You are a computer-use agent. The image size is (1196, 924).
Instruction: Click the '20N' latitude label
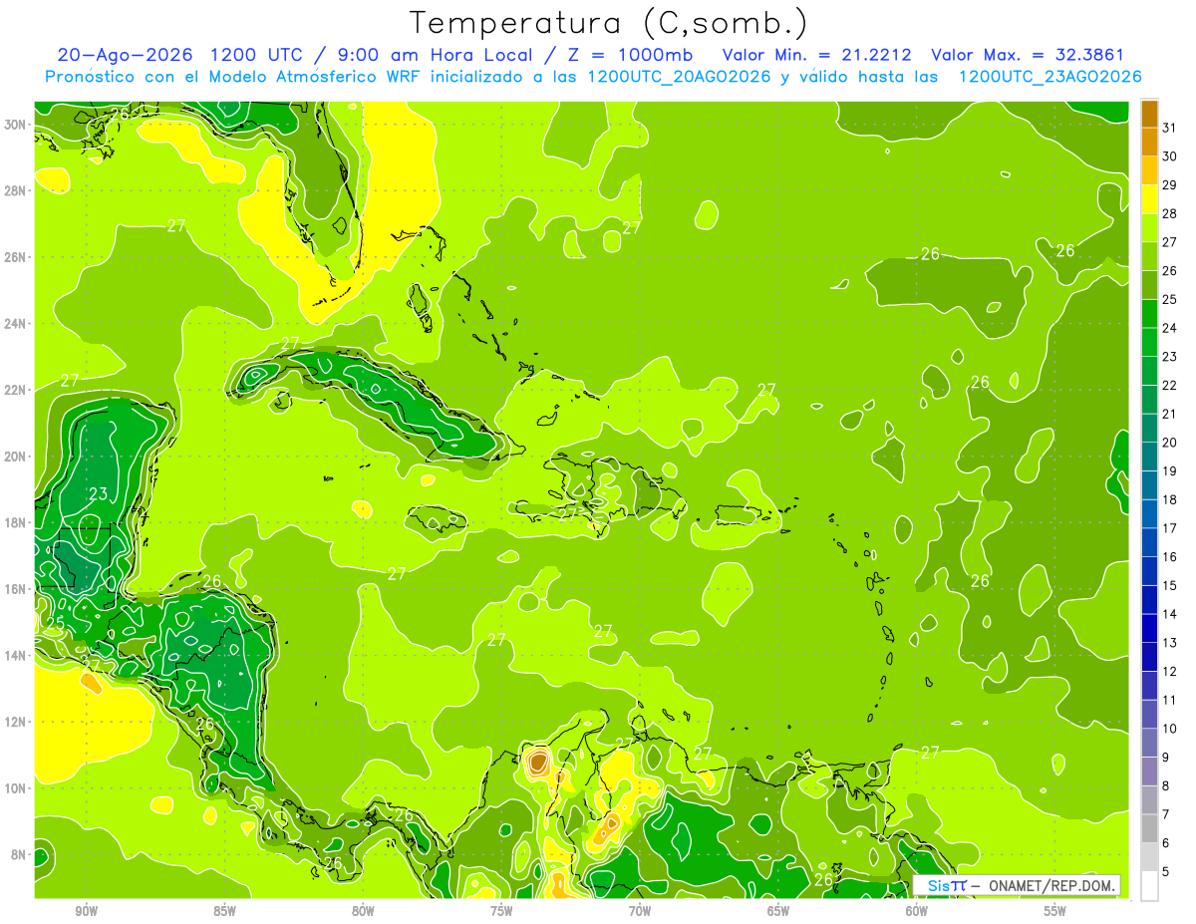point(14,456)
